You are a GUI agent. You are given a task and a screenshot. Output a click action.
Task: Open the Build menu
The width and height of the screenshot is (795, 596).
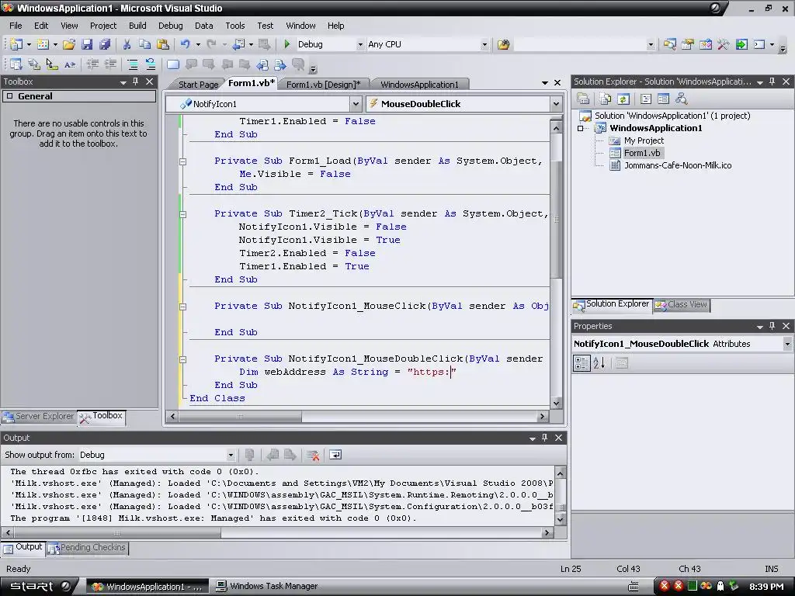click(137, 26)
